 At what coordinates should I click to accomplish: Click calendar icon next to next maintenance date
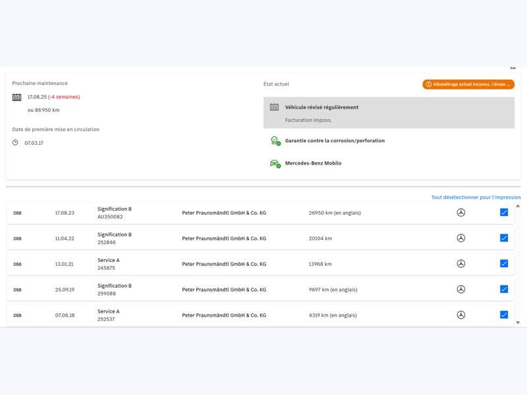coord(17,97)
